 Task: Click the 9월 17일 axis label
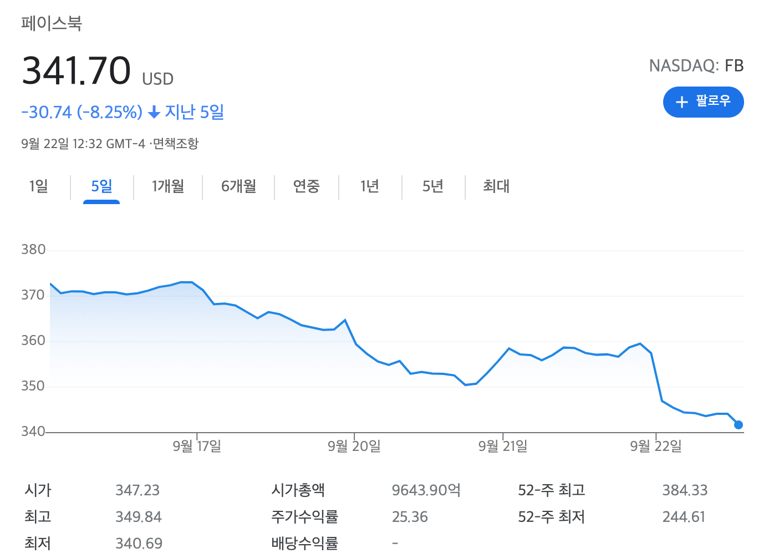[197, 446]
